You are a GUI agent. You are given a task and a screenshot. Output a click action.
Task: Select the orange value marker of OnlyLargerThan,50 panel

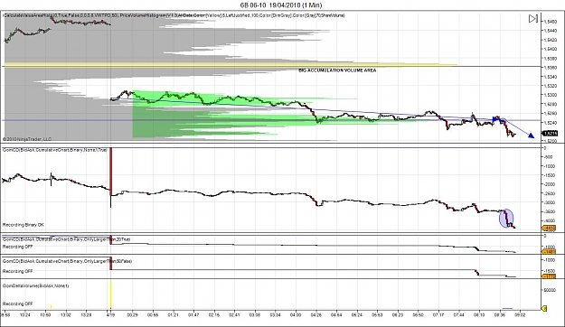[x=549, y=276]
